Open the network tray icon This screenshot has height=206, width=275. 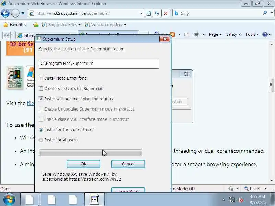coord(232,200)
